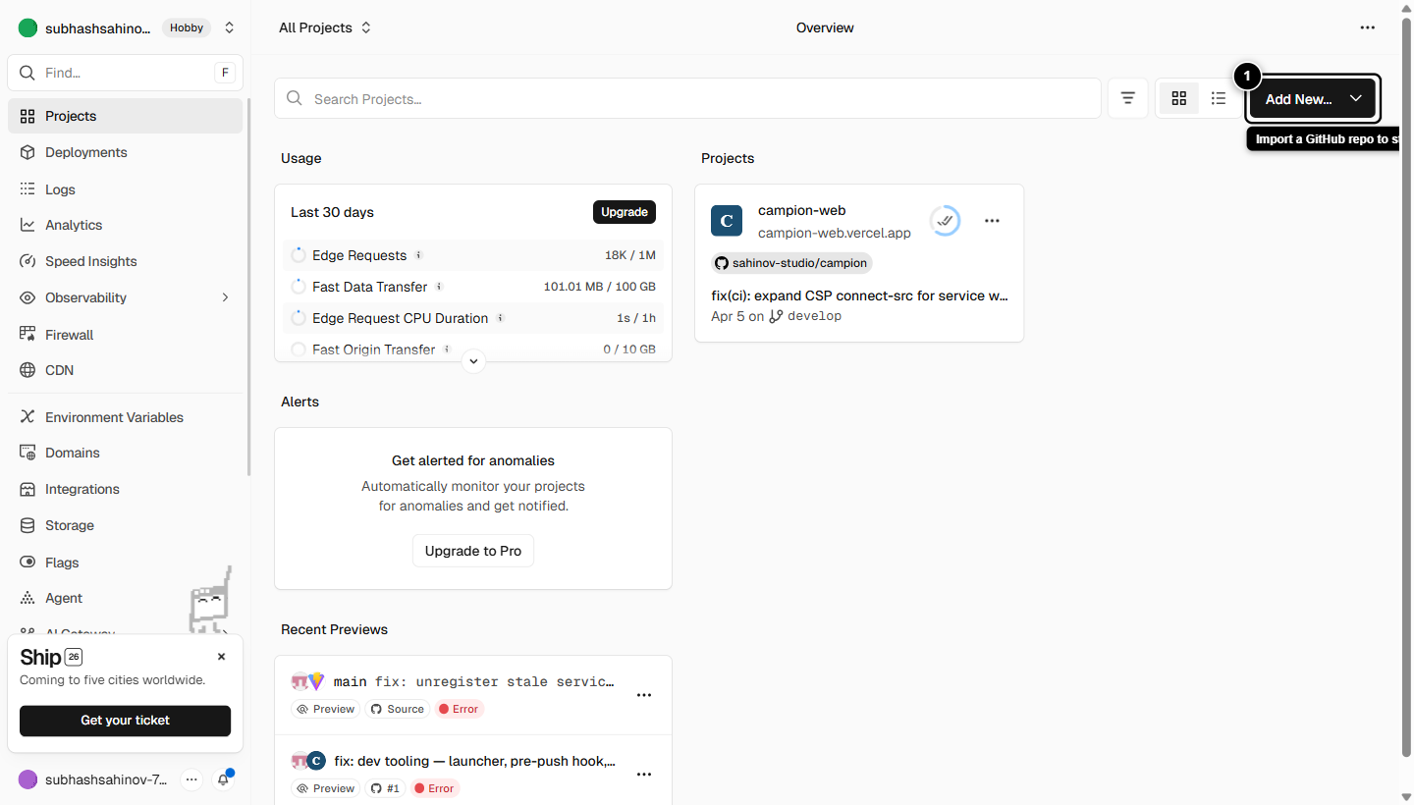Open Analytics in the sidebar
The width and height of the screenshot is (1414, 805).
[x=125, y=225]
